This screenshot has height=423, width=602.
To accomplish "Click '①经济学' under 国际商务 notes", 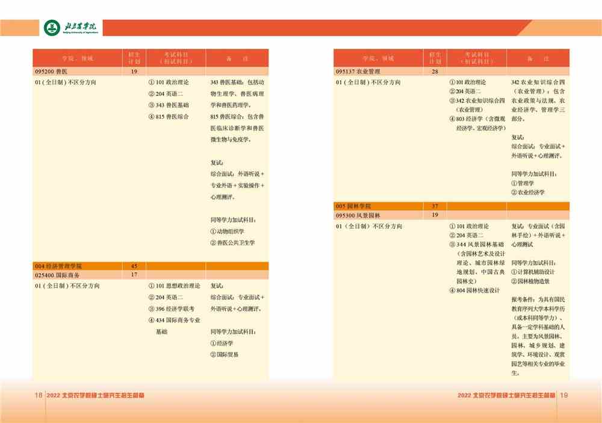I will pos(222,343).
